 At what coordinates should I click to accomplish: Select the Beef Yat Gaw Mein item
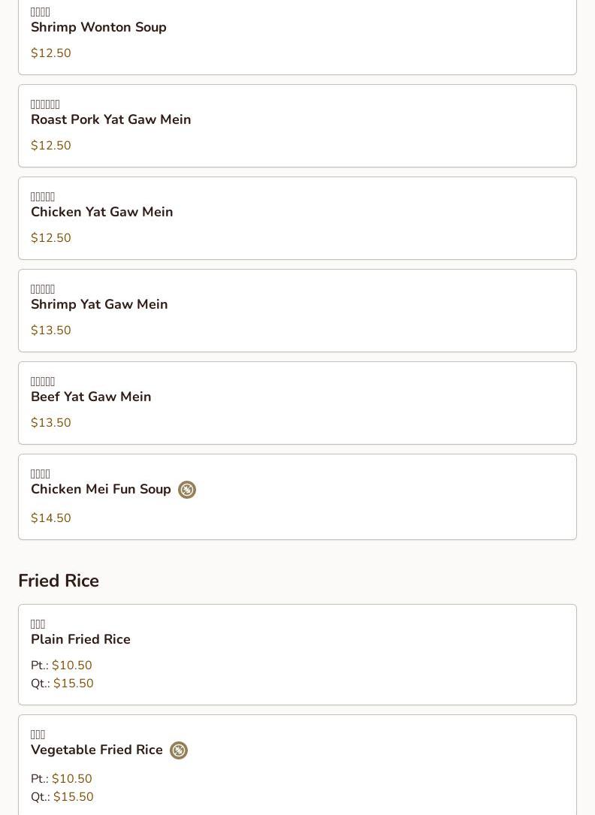[x=91, y=397]
